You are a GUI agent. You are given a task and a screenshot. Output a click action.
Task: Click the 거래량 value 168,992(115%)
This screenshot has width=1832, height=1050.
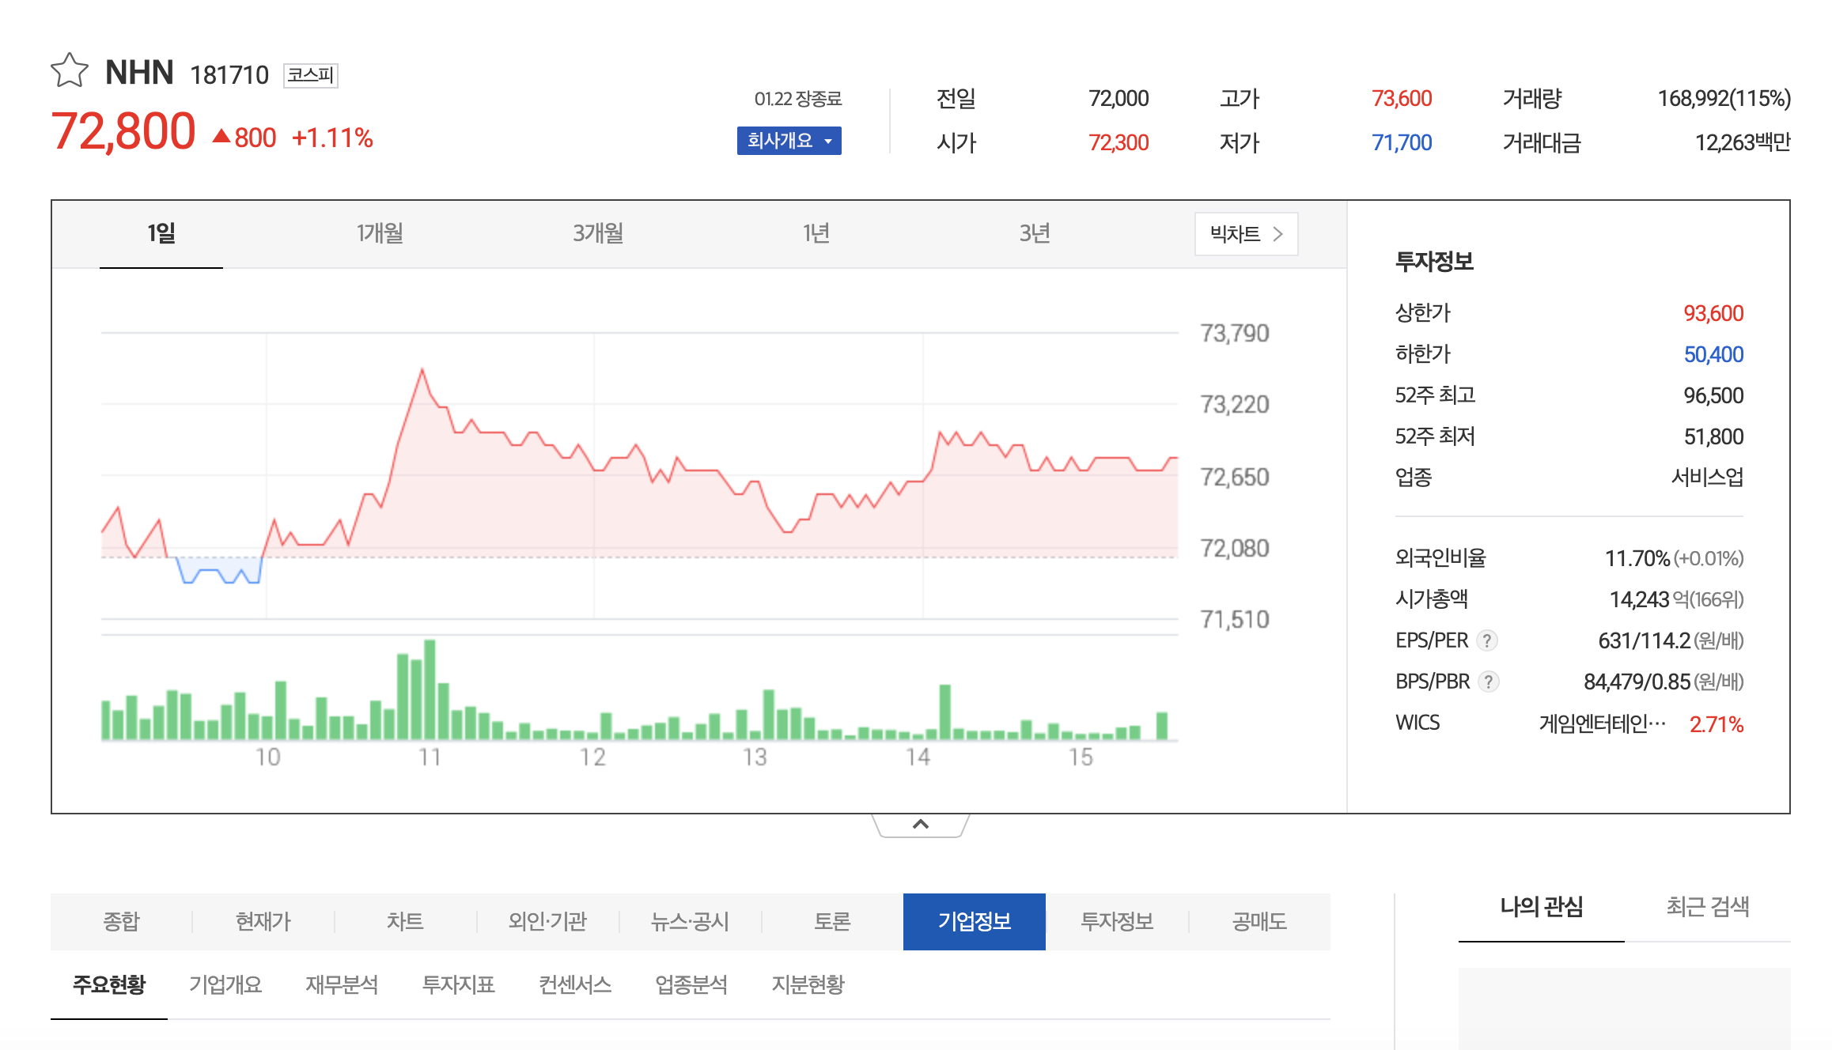click(1724, 99)
